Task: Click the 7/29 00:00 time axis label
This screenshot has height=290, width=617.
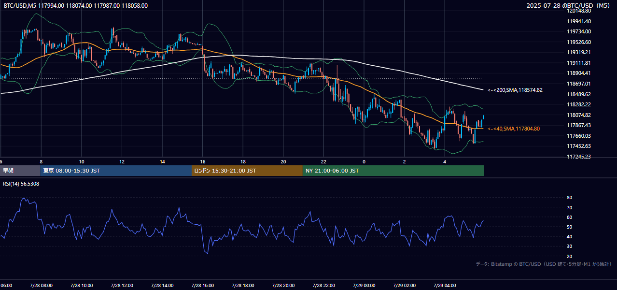Action: coord(364,286)
